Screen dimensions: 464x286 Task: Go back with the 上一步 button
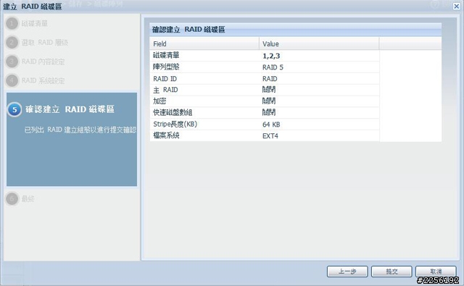click(347, 272)
